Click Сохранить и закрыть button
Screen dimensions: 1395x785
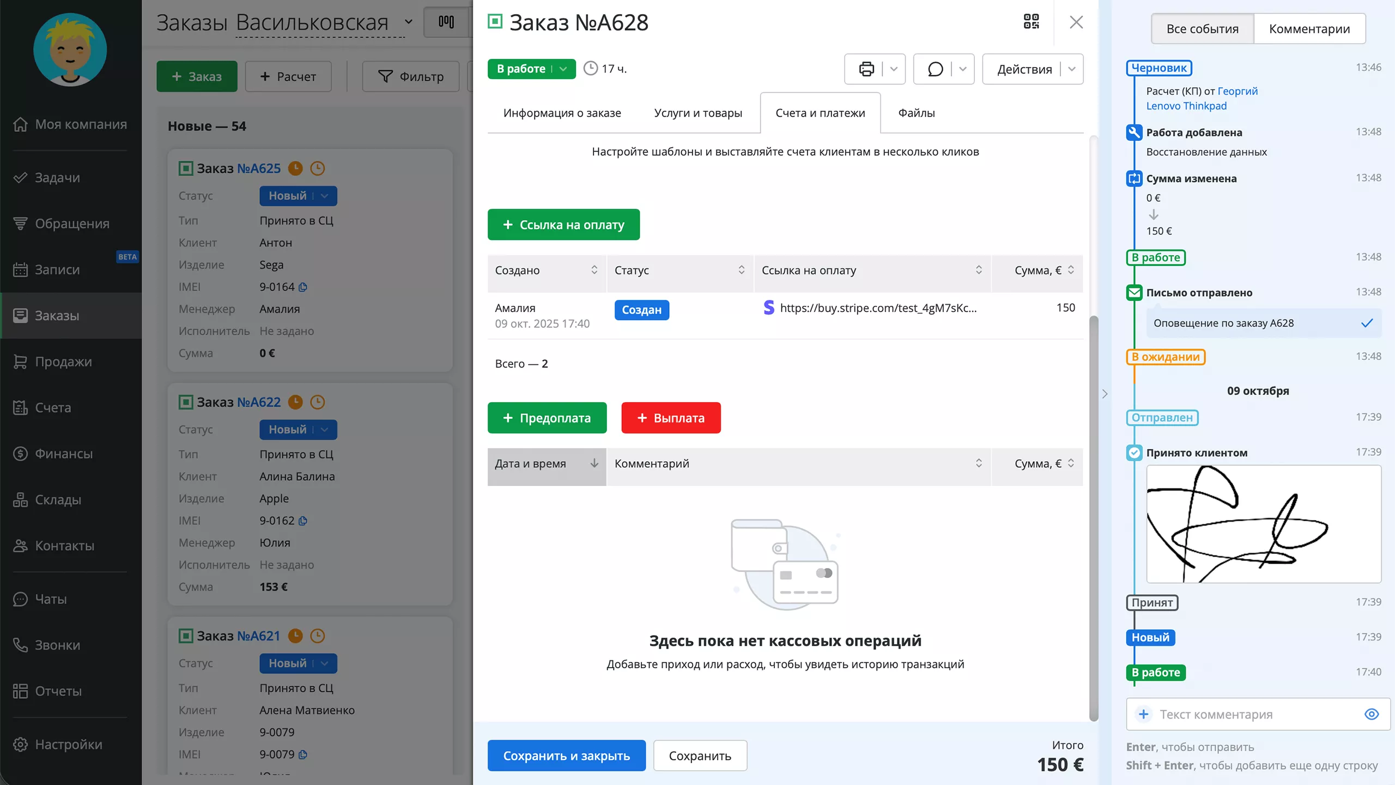[x=566, y=756]
